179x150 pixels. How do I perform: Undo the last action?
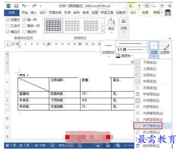coord(24,6)
